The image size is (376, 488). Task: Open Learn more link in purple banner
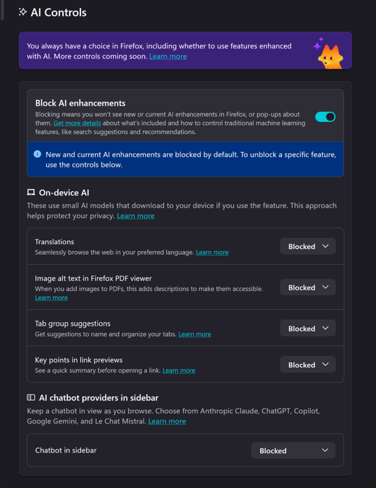[x=168, y=57]
